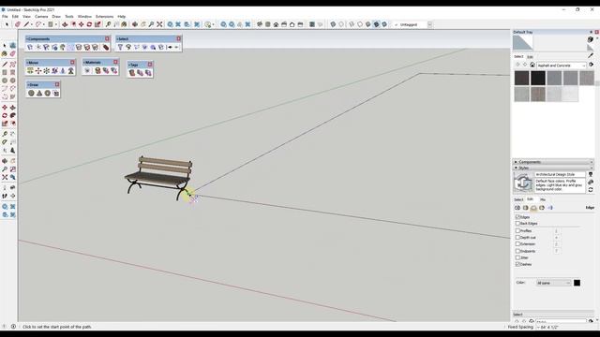Click the snowflake-like icon in the Move toolbar
Screen dimensions: 600x337
tap(46, 71)
